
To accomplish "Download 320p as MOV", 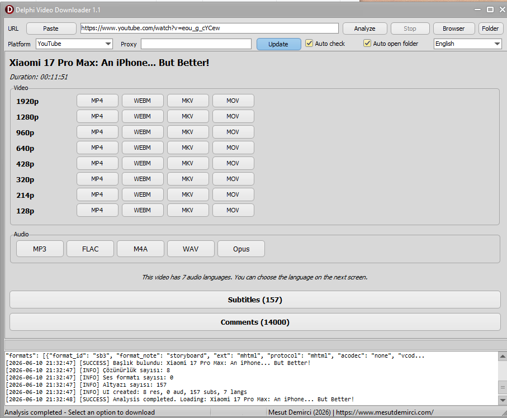I will [233, 179].
